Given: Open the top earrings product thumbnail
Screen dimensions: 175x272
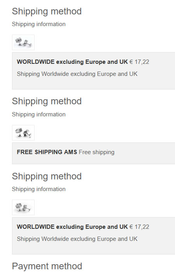Looking at the screenshot, I should [x=23, y=42].
